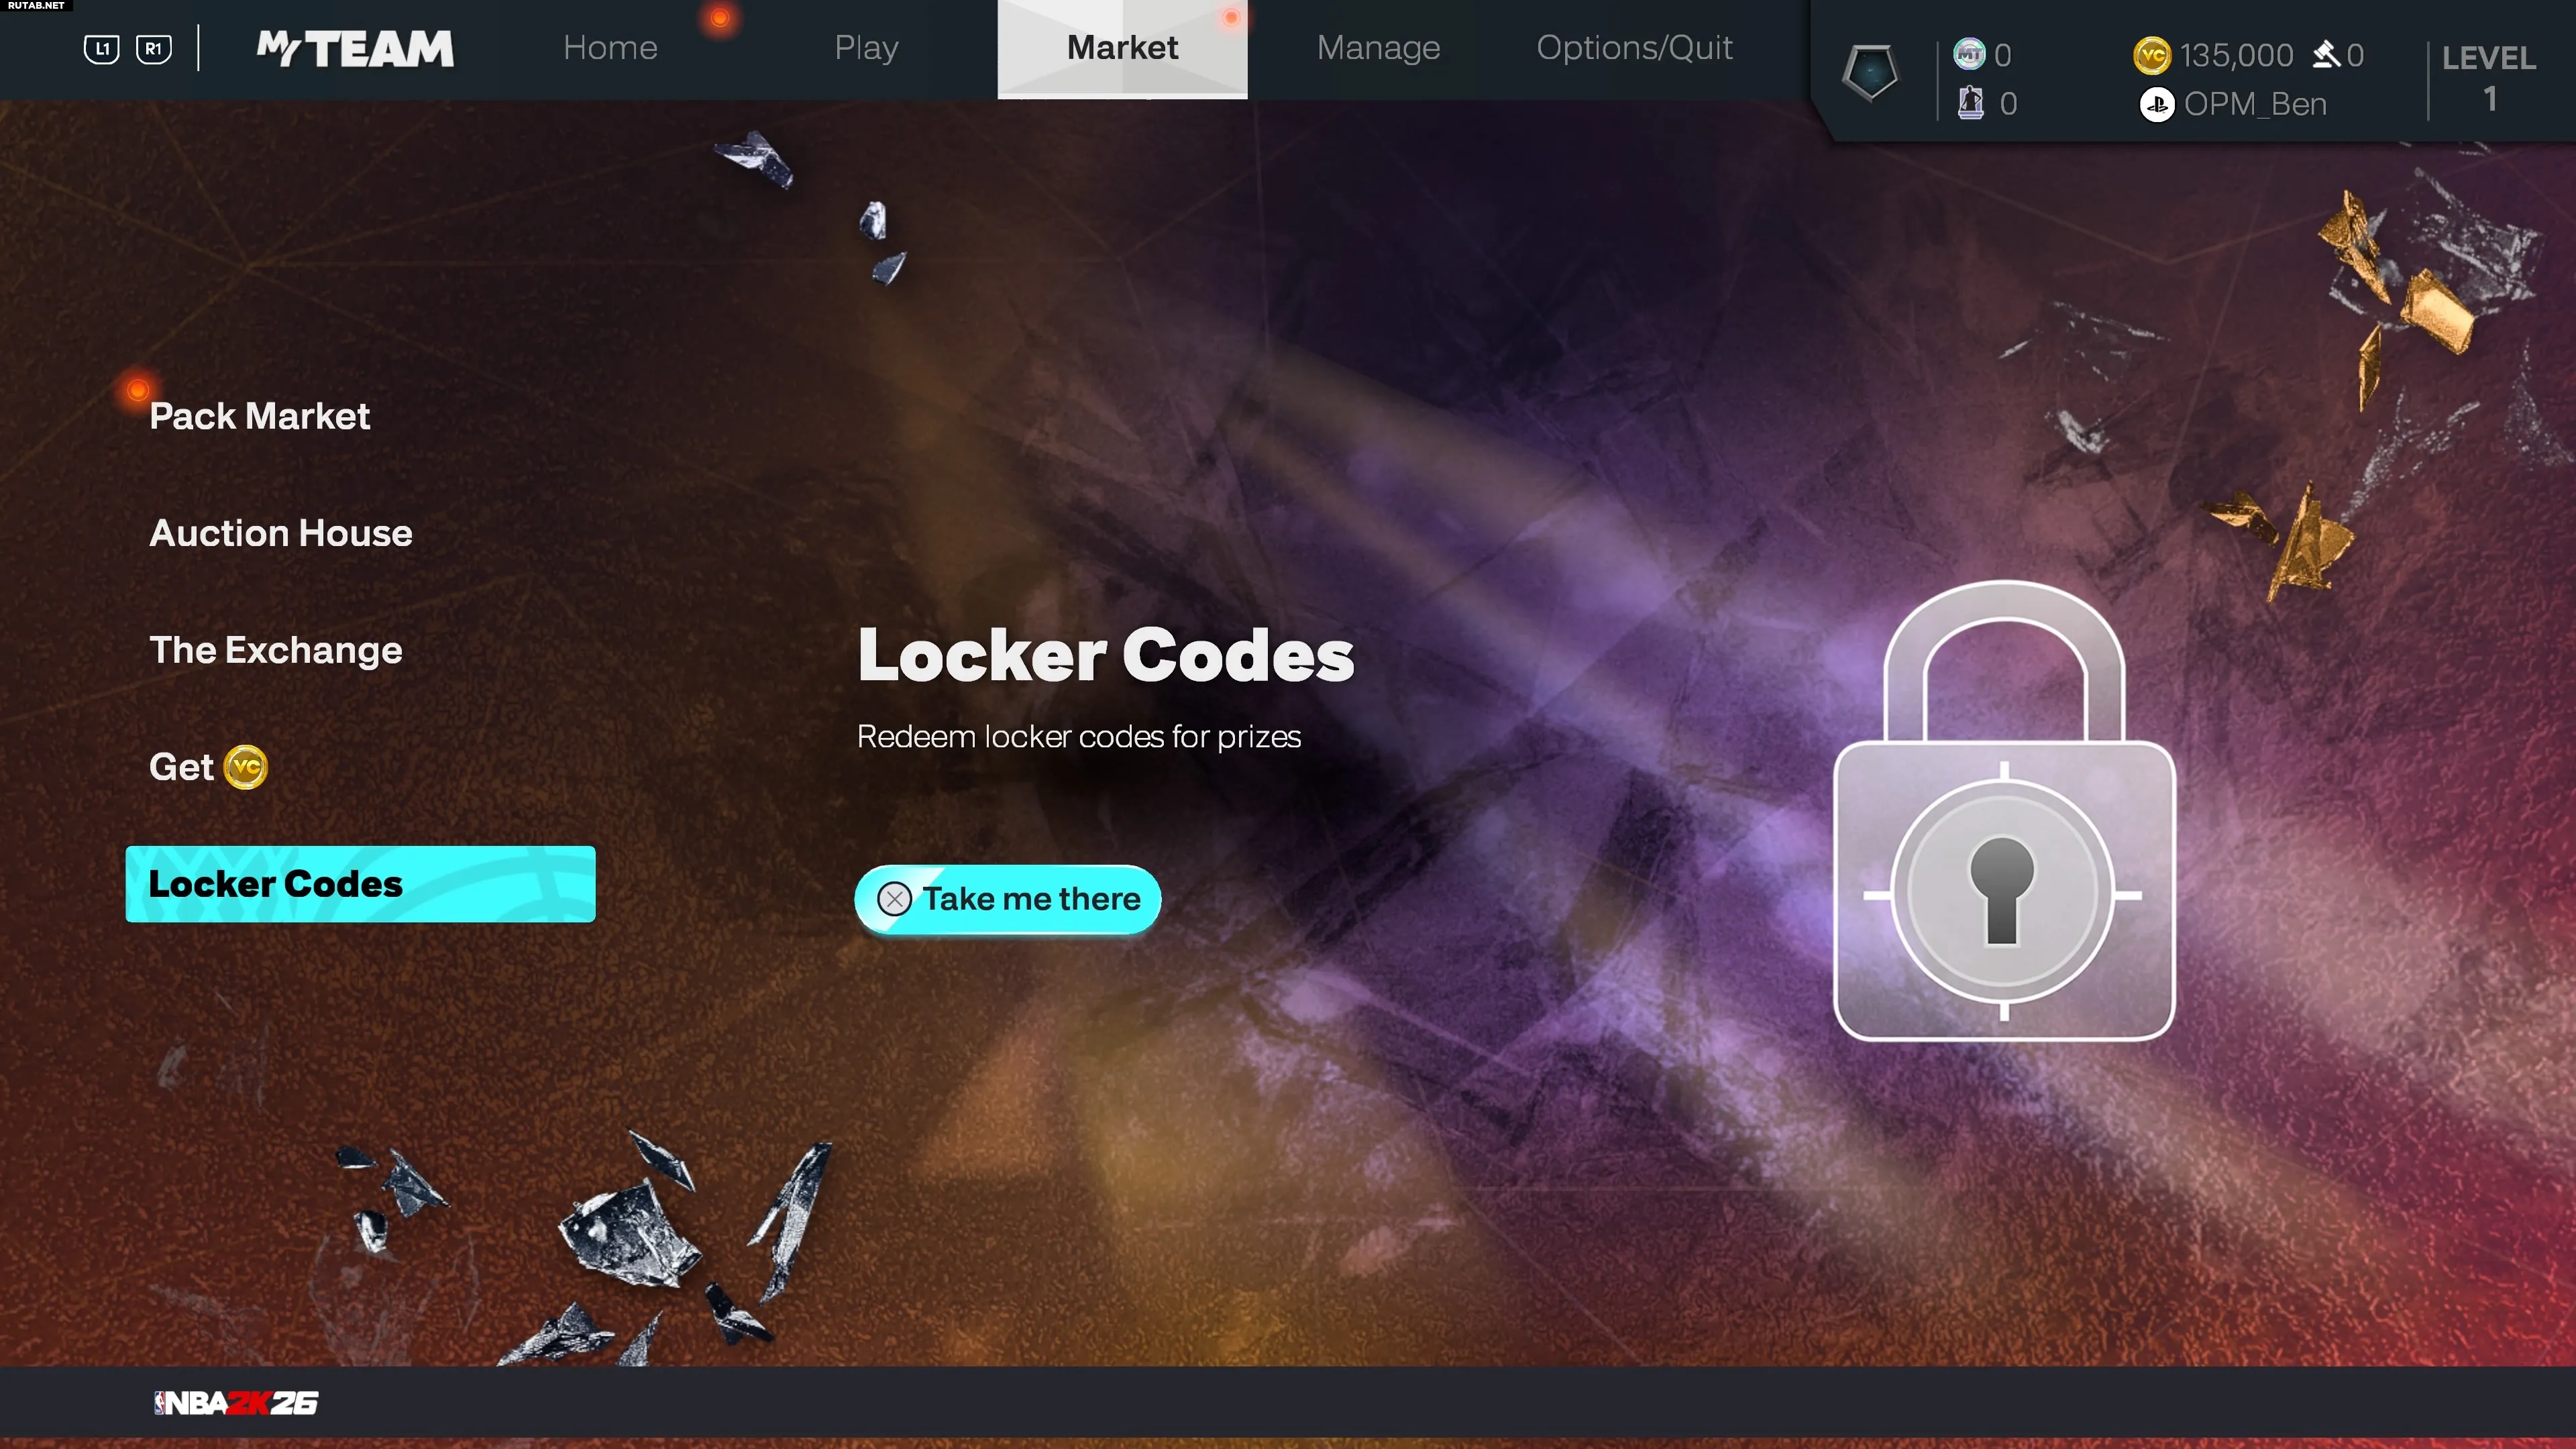Open the Manage tab
Image resolution: width=2576 pixels, height=1449 pixels.
[x=1378, y=47]
